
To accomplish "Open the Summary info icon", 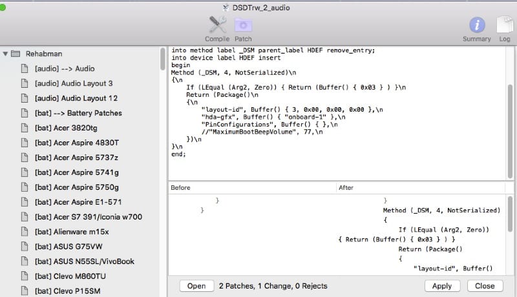I will pos(477,25).
